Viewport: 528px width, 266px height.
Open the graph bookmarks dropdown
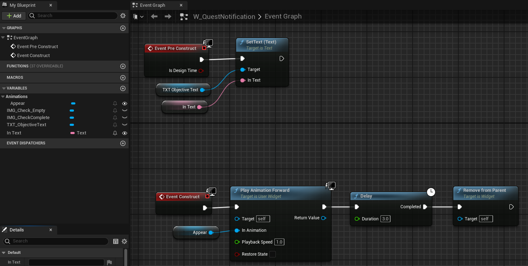138,16
